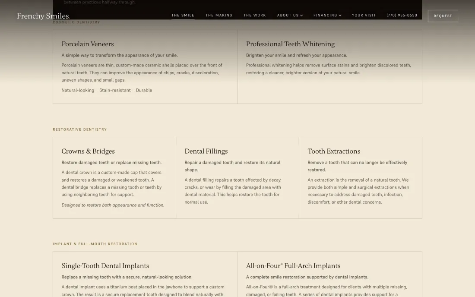The width and height of the screenshot is (475, 297).
Task: Click 'An extraction is the removal' paragraph
Action: 358,191
